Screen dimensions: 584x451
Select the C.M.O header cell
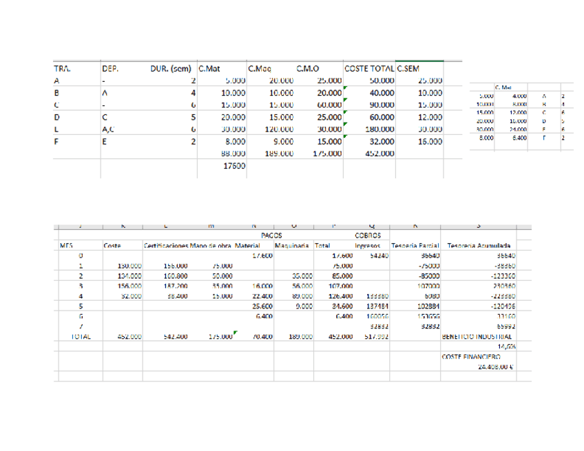tap(306, 69)
